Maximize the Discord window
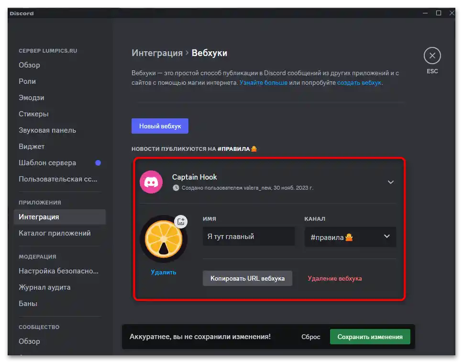Image resolution: width=463 pixels, height=363 pixels. (439, 13)
